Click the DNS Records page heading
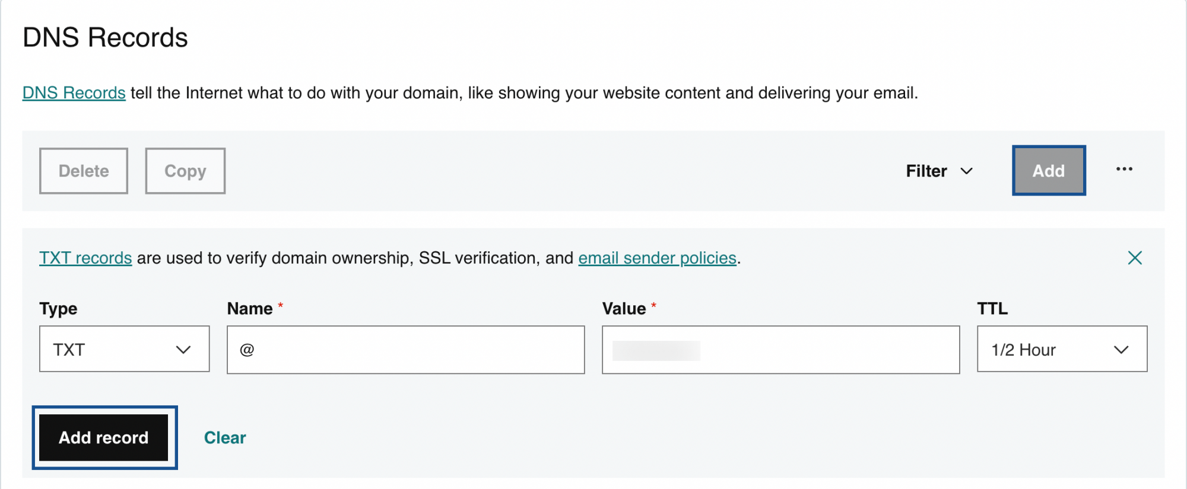 [104, 37]
